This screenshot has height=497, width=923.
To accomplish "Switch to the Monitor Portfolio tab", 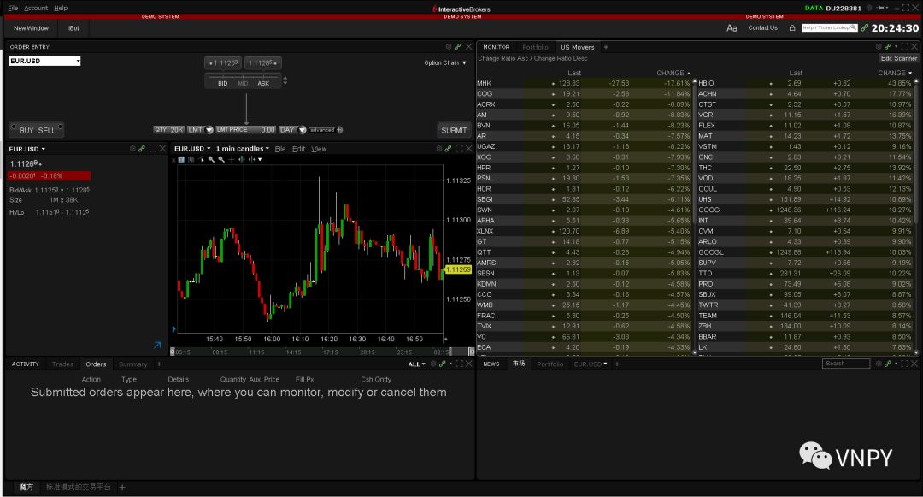I will [x=535, y=47].
